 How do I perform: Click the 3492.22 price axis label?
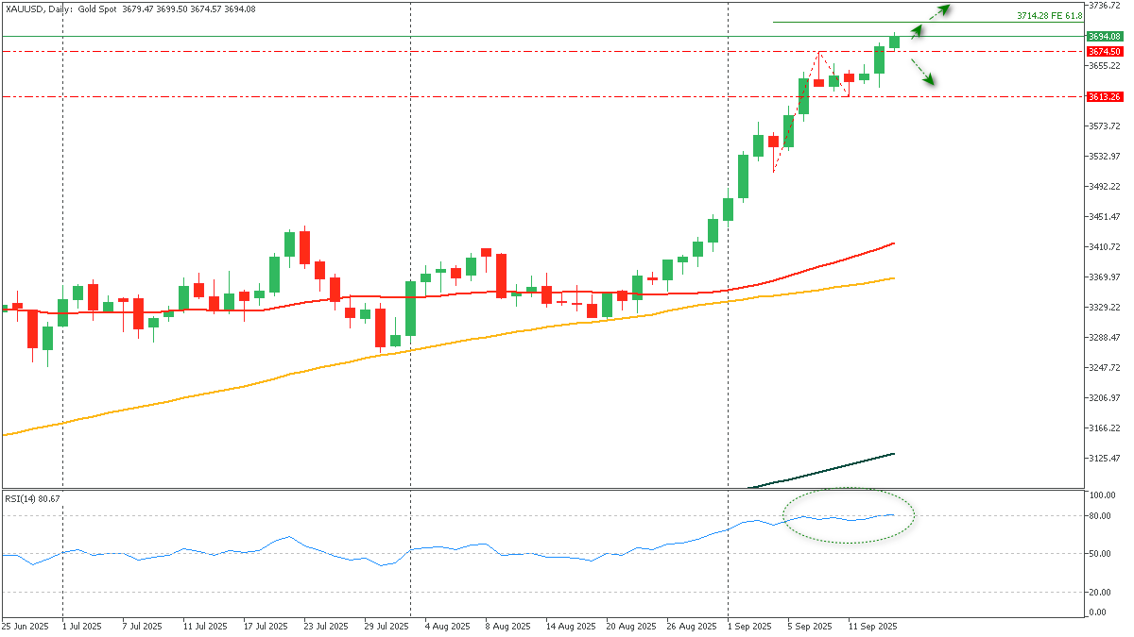pos(1105,186)
